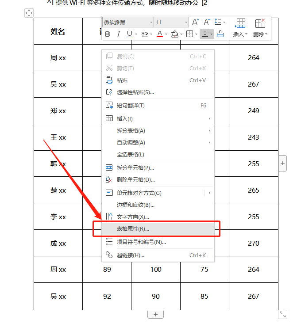Click the 郑 xx name cell
Screen dimensions: 301x331
click(58, 110)
